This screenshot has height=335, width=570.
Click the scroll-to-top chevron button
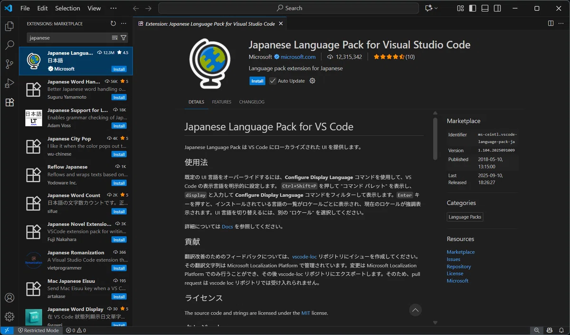coord(415,310)
